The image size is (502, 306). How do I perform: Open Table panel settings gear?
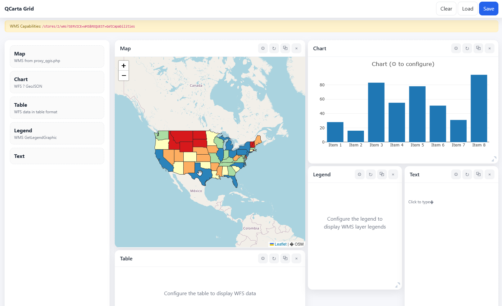point(263,258)
